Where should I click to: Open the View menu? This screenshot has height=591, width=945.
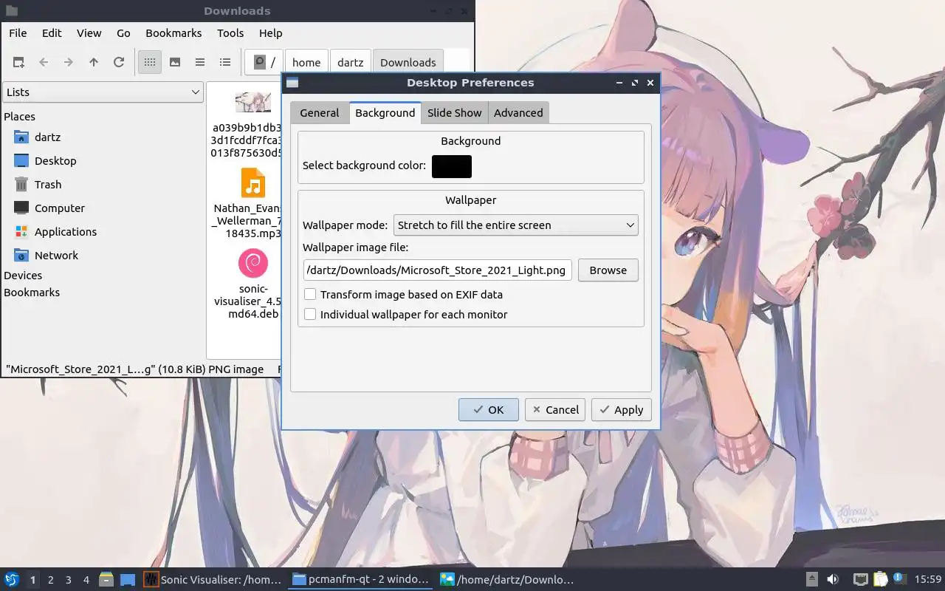89,33
